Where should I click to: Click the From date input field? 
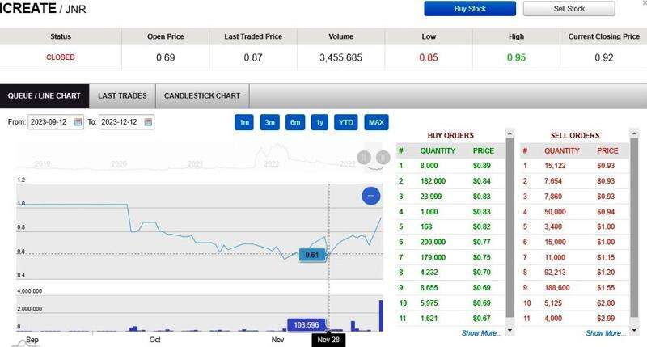50,122
